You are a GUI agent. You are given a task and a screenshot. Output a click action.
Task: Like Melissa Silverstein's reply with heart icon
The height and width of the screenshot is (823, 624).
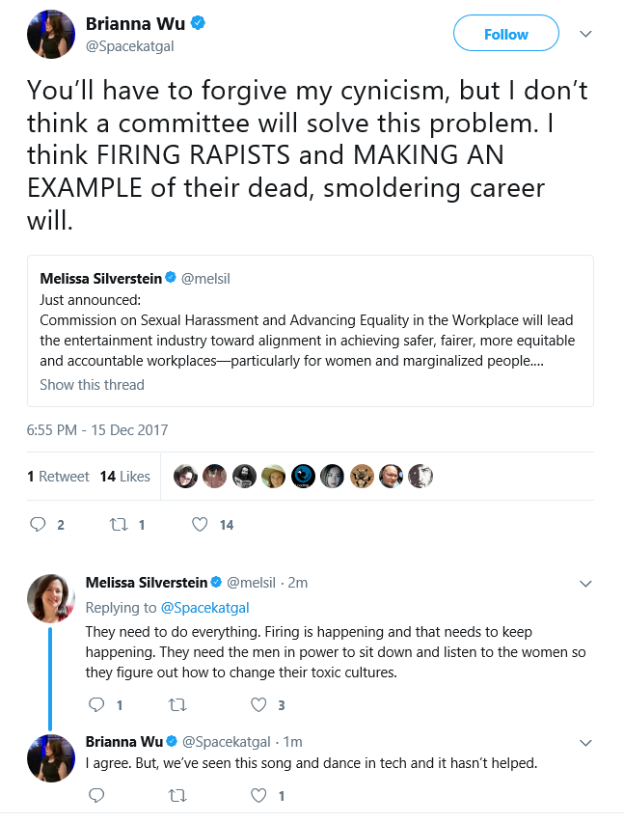pyautogui.click(x=258, y=704)
